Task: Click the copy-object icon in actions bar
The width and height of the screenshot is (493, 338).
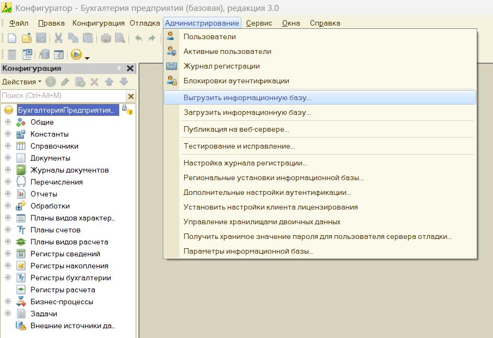Action: (80, 82)
